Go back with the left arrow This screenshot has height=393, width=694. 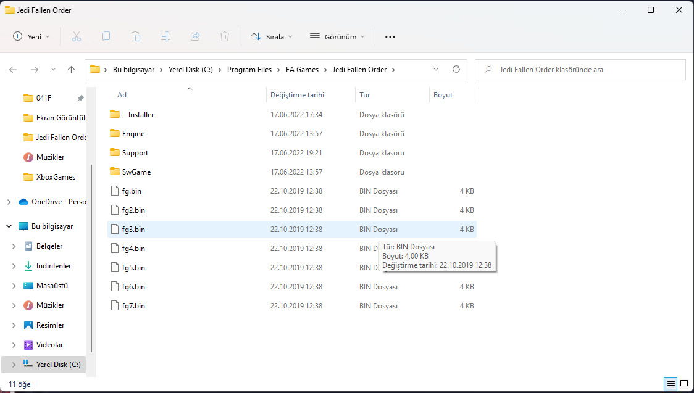tap(13, 69)
